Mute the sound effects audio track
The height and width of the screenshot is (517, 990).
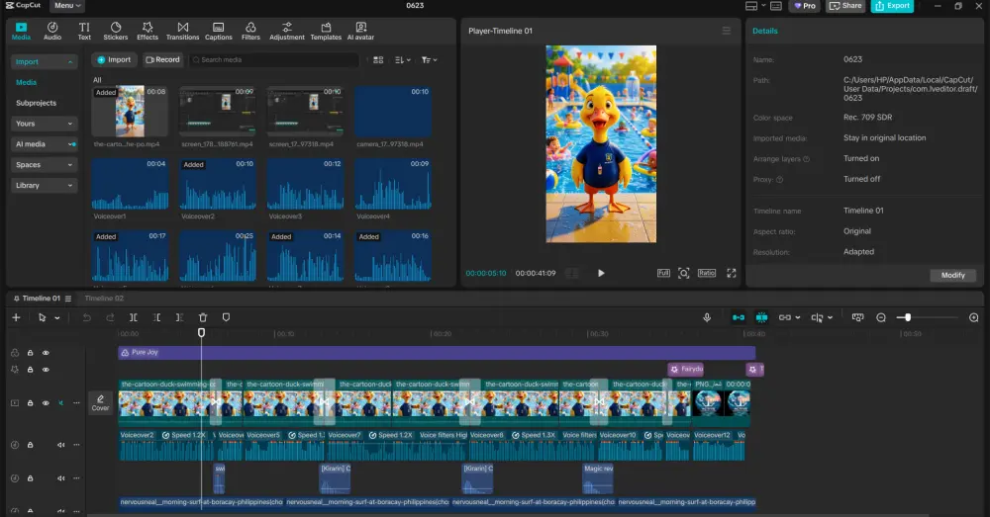coord(60,477)
